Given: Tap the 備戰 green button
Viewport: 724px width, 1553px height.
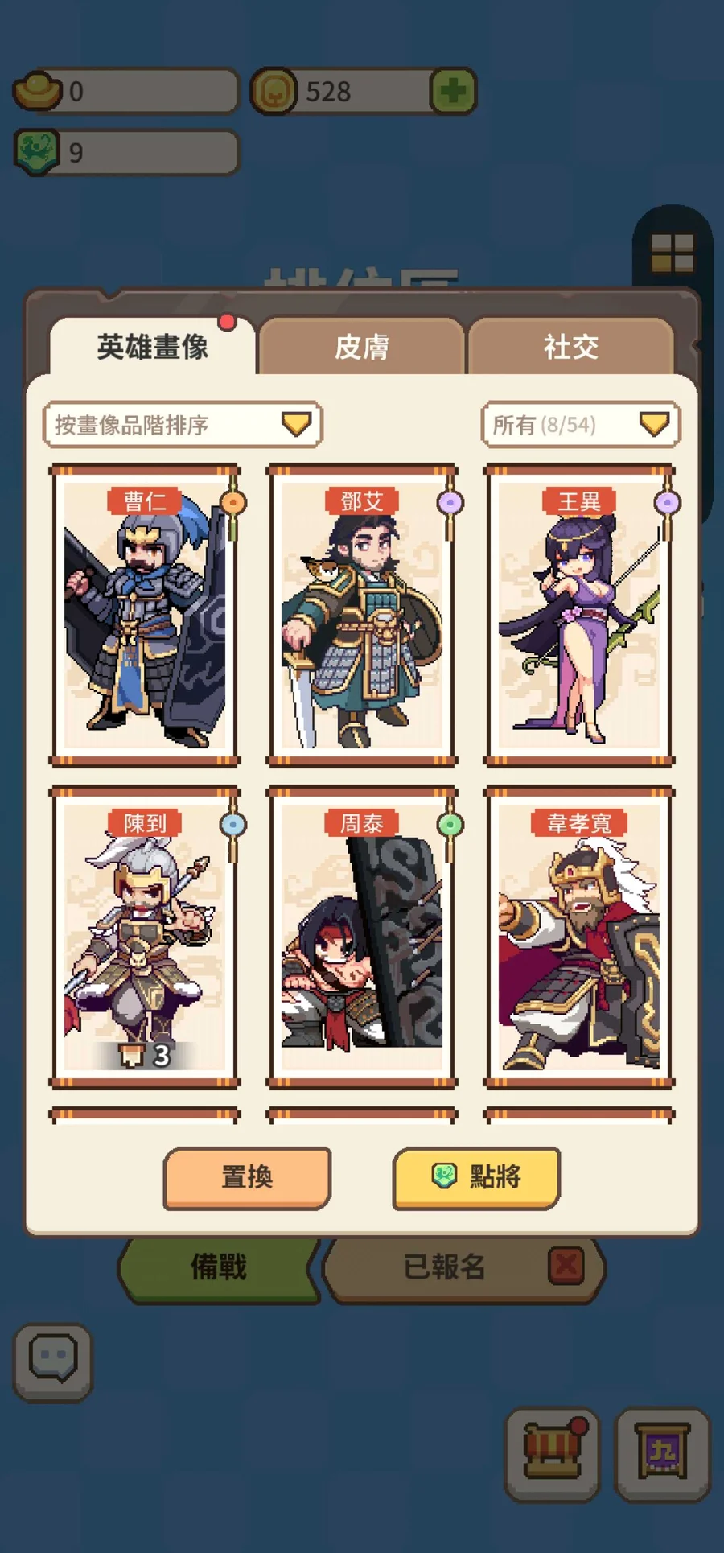Looking at the screenshot, I should (218, 1267).
